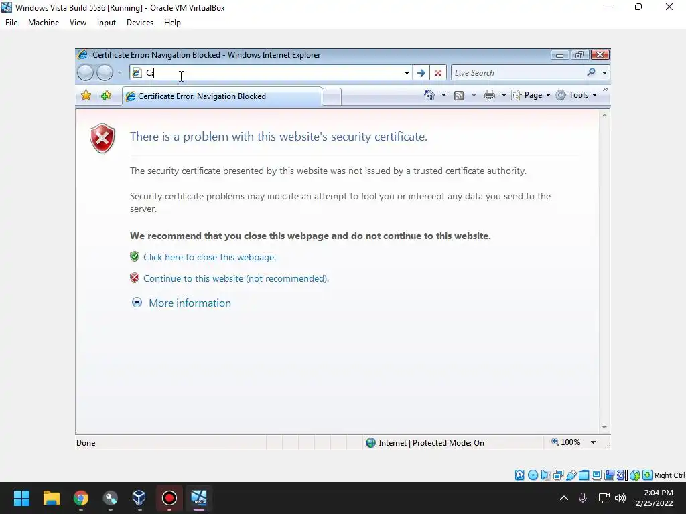
Task: Open the Tools menu
Action: [x=576, y=95]
